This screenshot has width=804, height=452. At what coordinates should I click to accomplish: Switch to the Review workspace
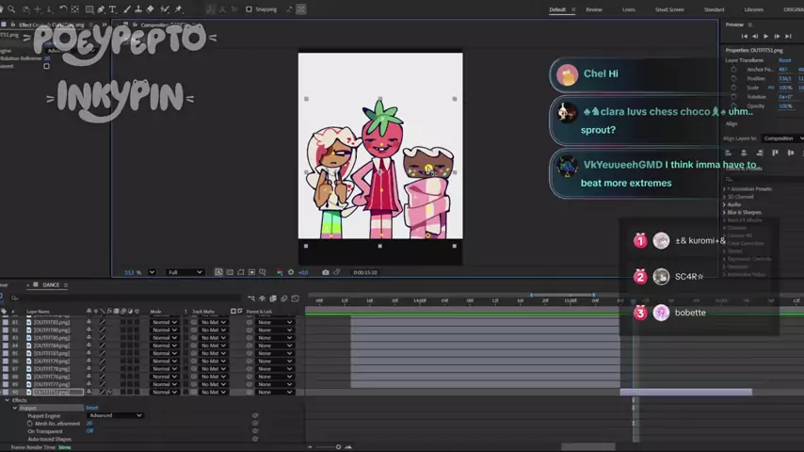(594, 9)
